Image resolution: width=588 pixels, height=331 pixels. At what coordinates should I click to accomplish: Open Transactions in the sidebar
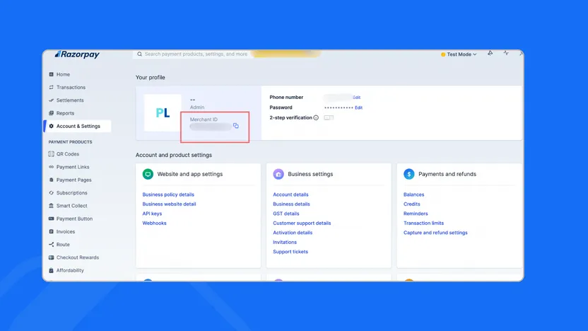pyautogui.click(x=71, y=88)
